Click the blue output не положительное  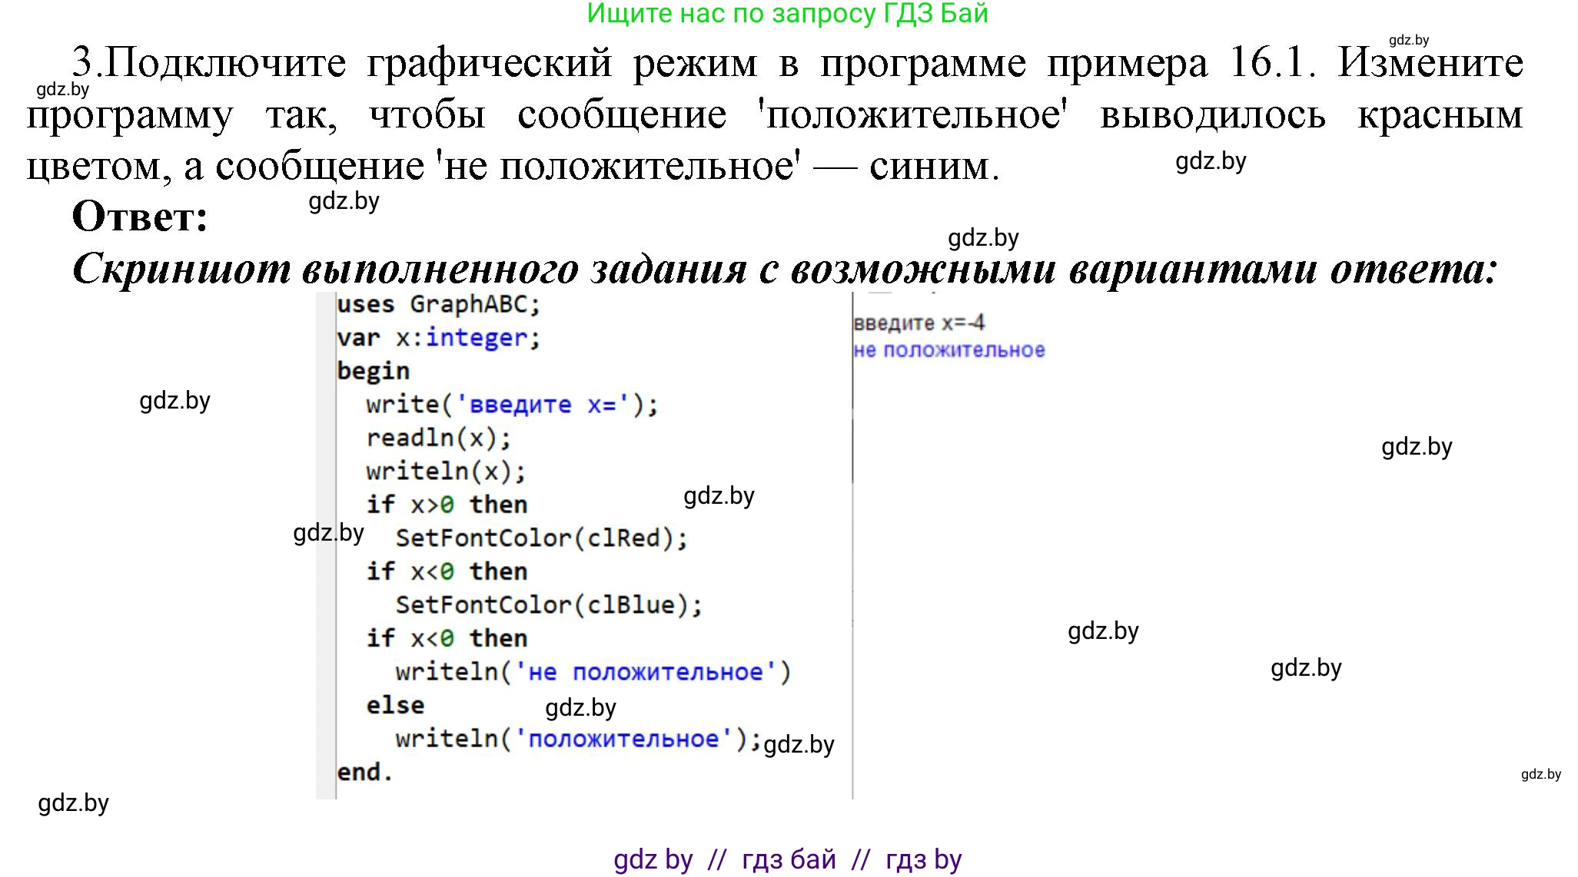click(x=948, y=350)
